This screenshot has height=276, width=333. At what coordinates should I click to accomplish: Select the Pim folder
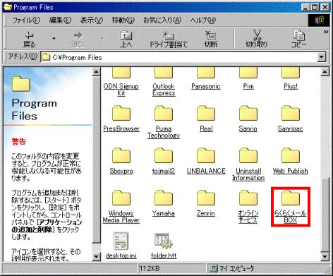pyautogui.click(x=248, y=79)
